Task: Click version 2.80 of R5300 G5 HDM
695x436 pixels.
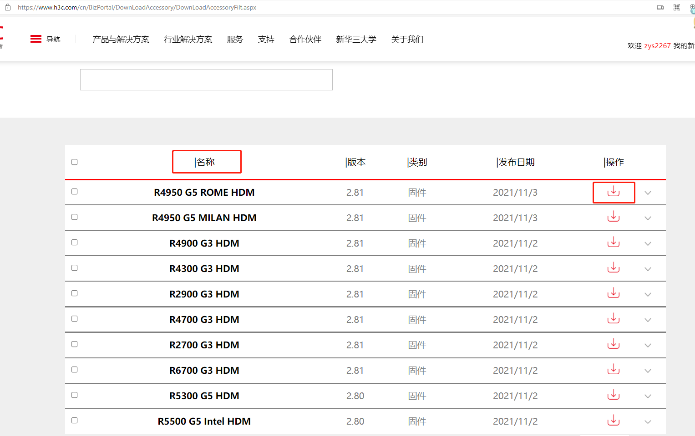Action: [x=355, y=396]
